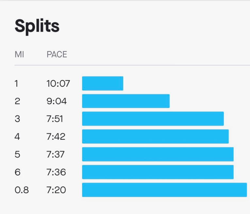
Task: Click the mile 6 pace bar
Action: pos(158,172)
